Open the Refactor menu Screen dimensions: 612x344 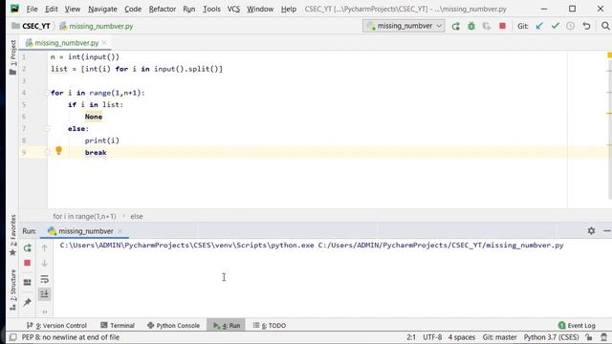(162, 9)
